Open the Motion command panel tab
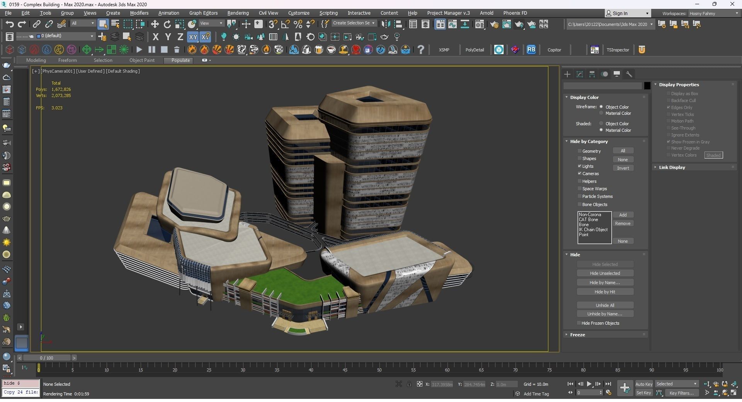Image resolution: width=742 pixels, height=402 pixels. click(604, 74)
